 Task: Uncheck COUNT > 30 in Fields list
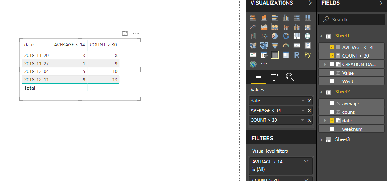(x=332, y=56)
